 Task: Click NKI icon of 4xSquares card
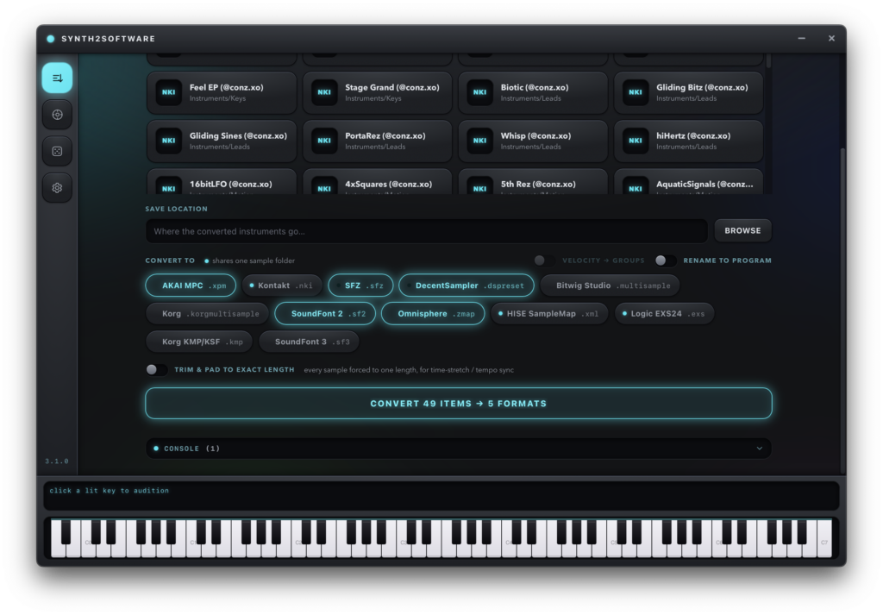324,186
